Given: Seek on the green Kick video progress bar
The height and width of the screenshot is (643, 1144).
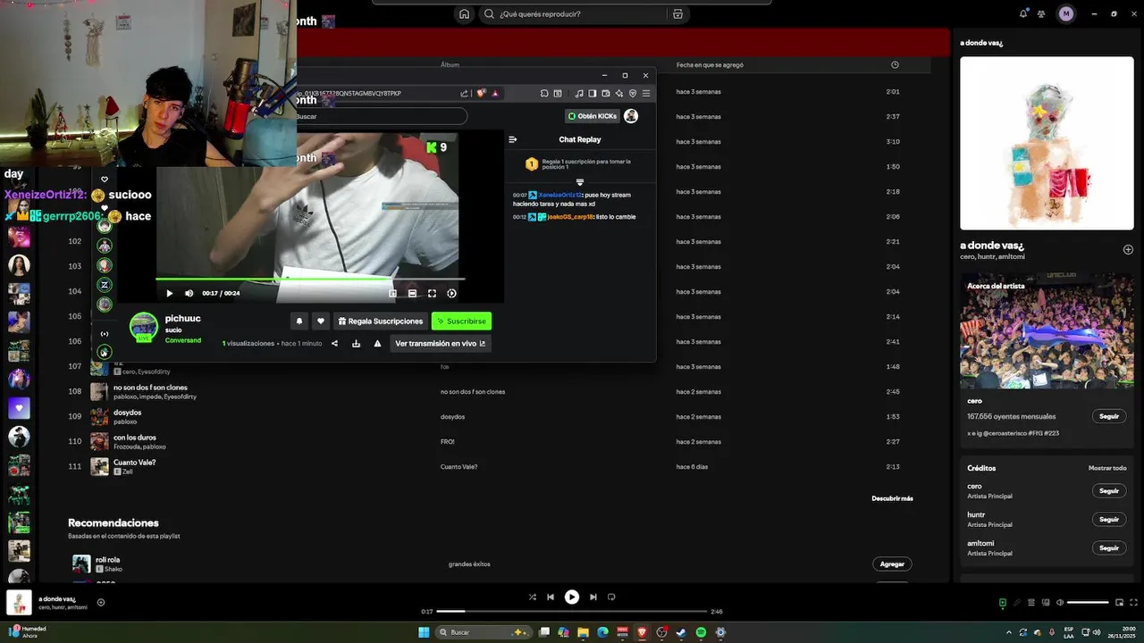Looking at the screenshot, I should pyautogui.click(x=310, y=279).
